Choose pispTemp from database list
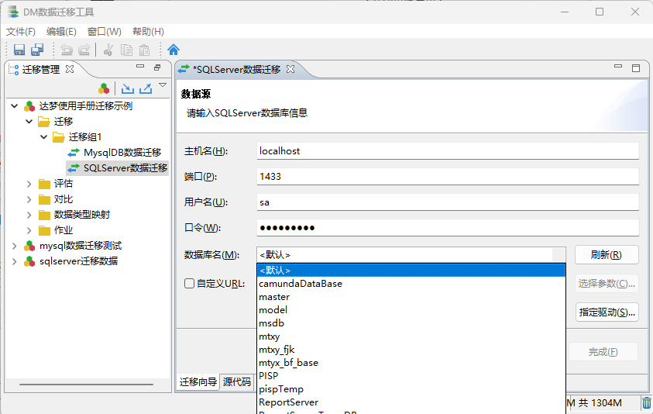Image resolution: width=653 pixels, height=414 pixels. click(x=411, y=389)
